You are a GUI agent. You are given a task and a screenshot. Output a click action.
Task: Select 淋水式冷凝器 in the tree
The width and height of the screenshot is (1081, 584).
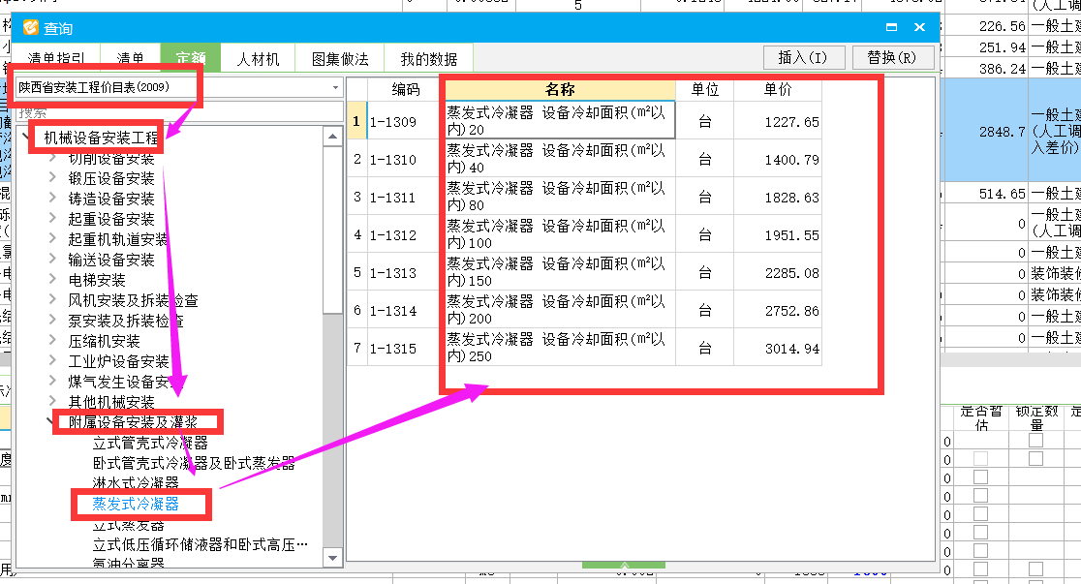click(x=136, y=483)
